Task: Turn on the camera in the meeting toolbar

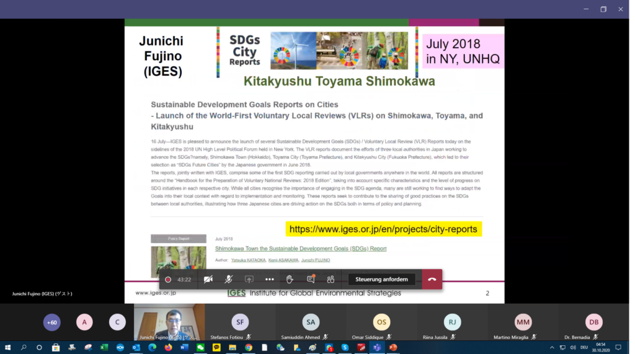Action: coord(208,280)
